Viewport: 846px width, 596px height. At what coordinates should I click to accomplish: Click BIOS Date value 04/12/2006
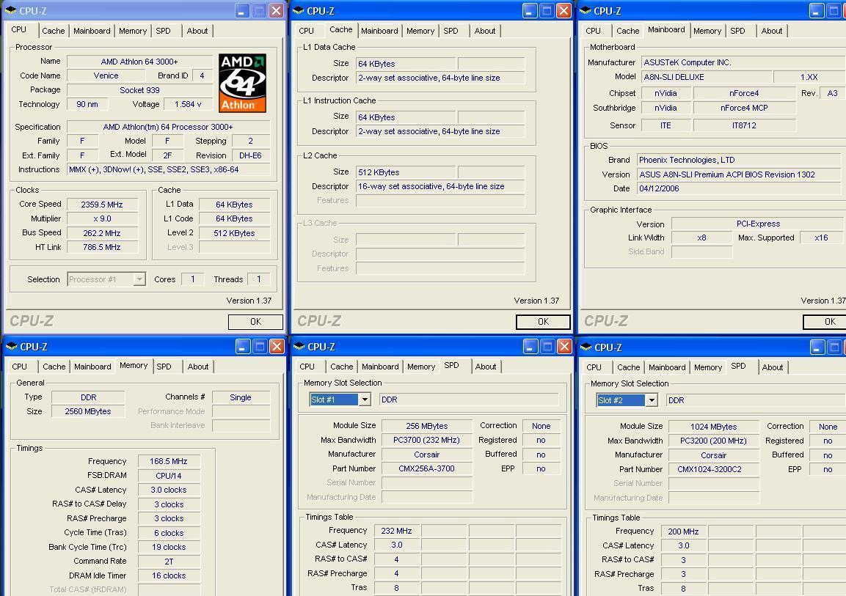738,188
